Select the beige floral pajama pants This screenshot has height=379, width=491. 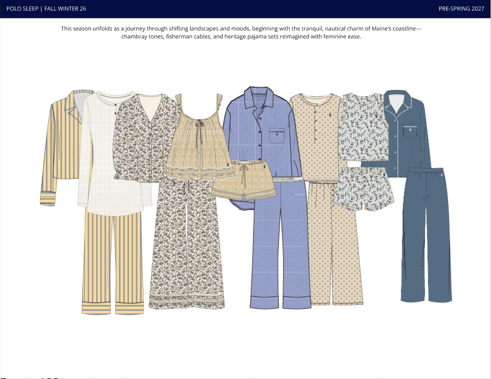click(336, 244)
